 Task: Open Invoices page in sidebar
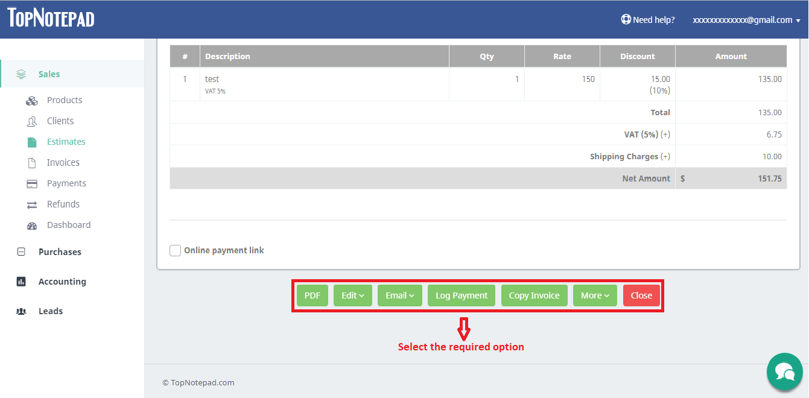[63, 162]
